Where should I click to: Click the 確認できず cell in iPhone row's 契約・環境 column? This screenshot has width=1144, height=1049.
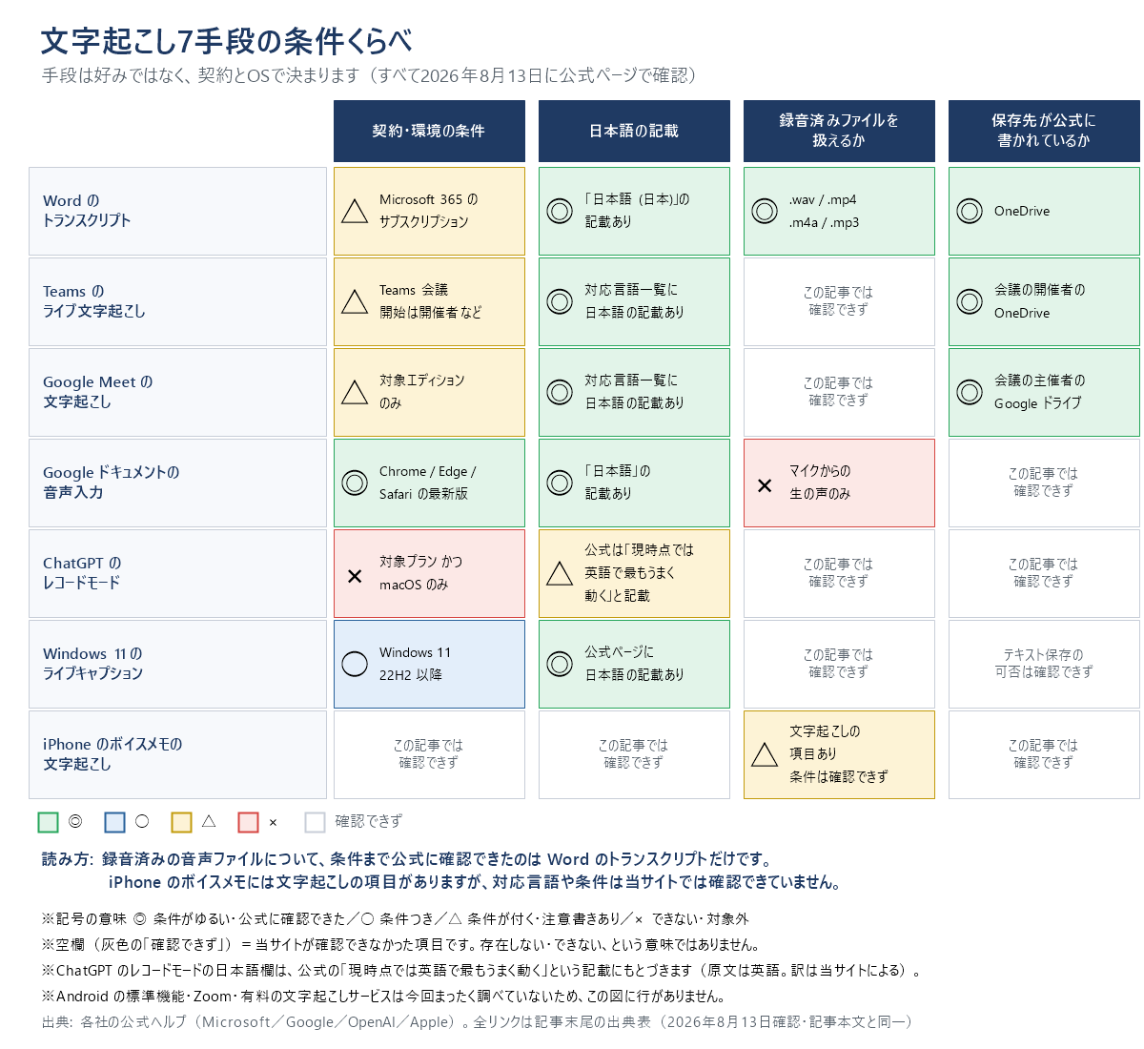click(x=429, y=754)
